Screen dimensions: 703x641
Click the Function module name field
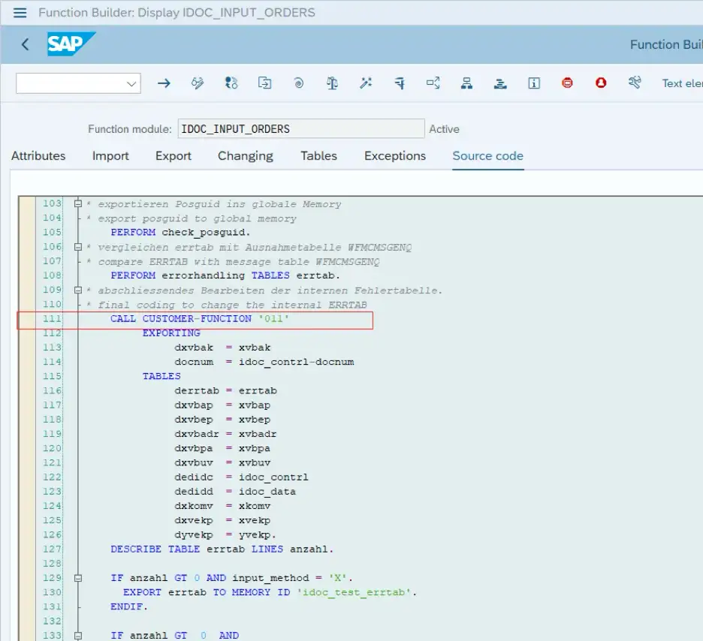pyautogui.click(x=300, y=129)
